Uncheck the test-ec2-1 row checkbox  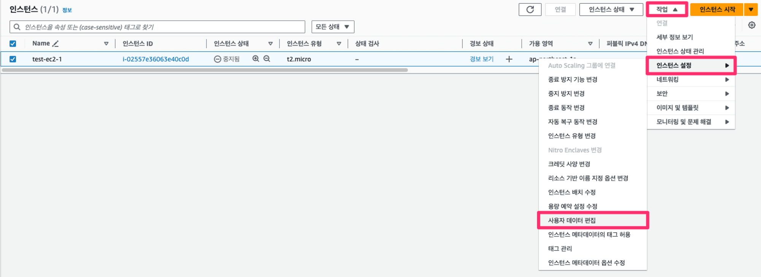point(13,59)
